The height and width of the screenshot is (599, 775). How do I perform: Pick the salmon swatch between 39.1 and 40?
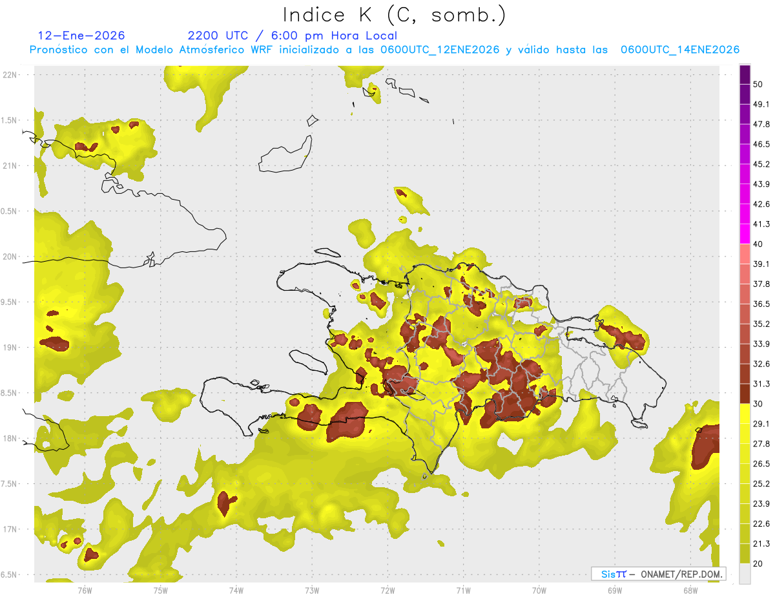745,254
